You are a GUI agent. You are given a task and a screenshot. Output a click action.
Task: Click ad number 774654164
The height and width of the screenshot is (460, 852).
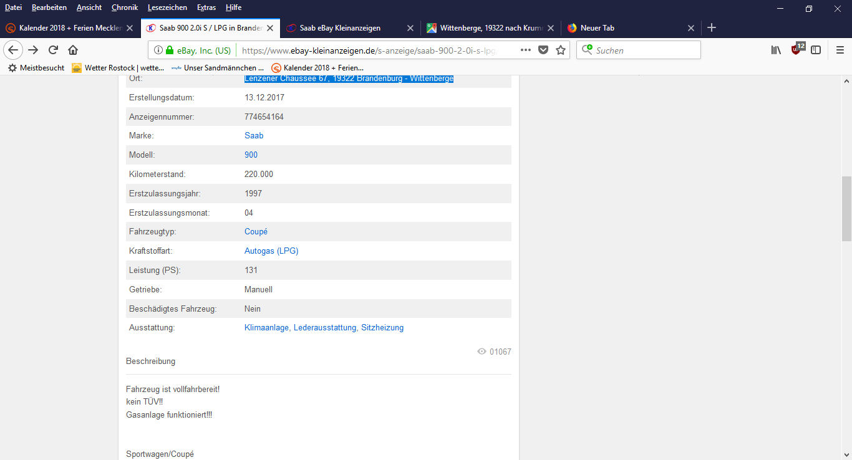point(264,117)
